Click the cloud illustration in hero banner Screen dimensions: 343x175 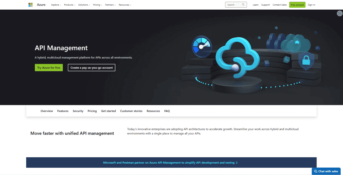pos(237,58)
